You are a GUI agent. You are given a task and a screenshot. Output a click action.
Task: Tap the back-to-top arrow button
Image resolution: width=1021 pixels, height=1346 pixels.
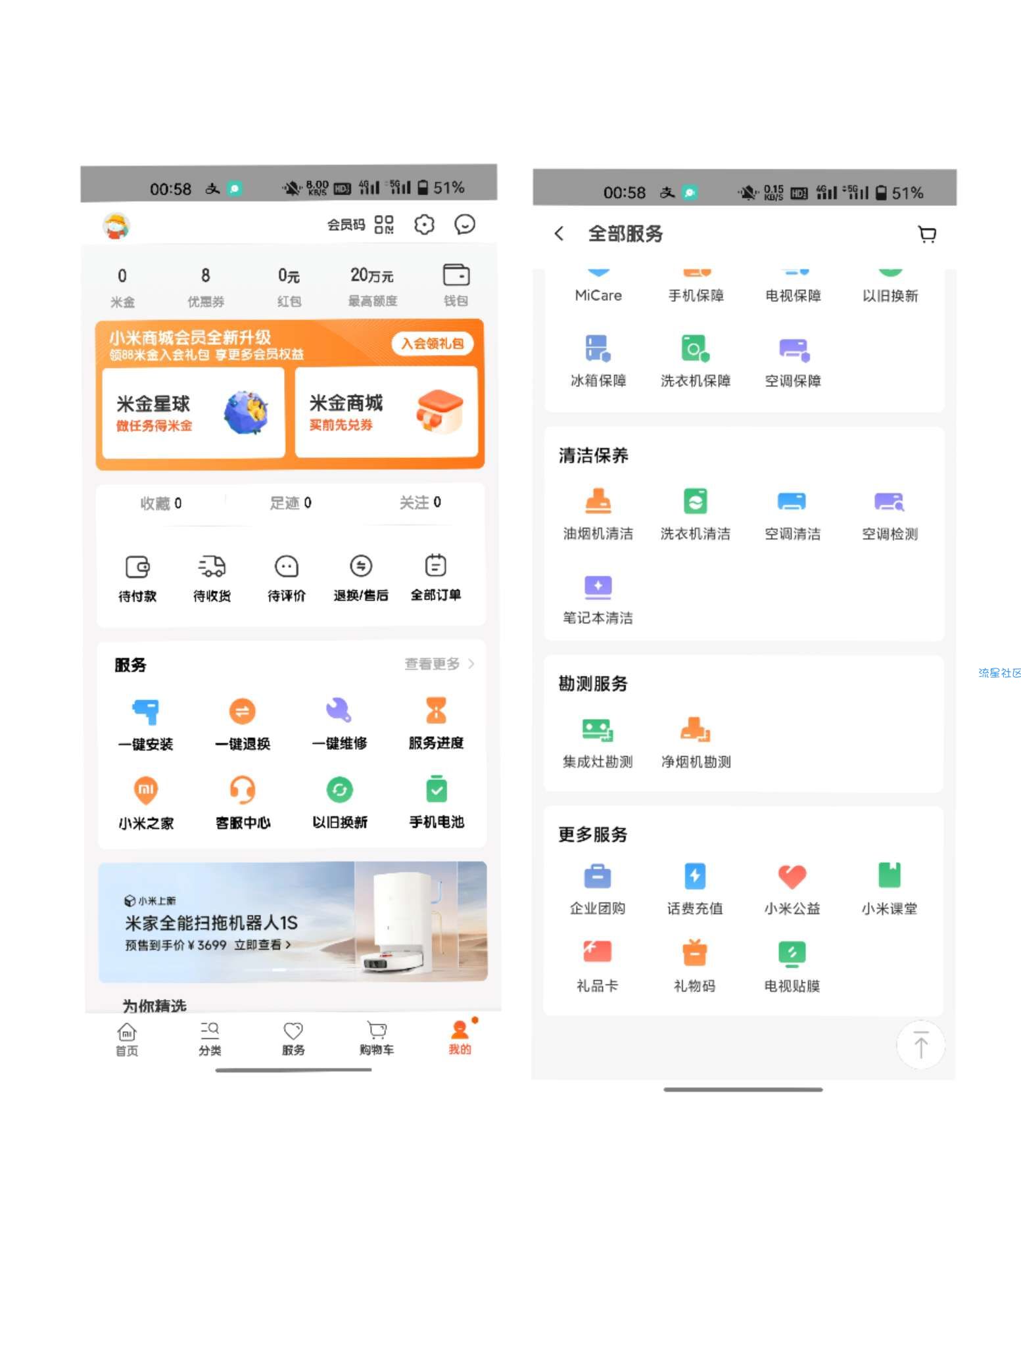(920, 1044)
